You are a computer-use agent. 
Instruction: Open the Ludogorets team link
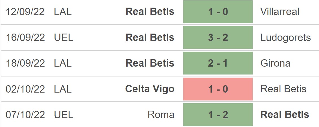pos(285,38)
